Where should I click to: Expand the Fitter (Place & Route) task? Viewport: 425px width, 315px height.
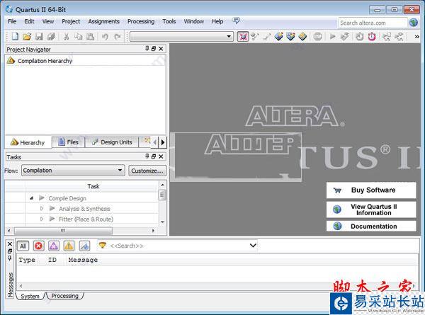[42, 219]
